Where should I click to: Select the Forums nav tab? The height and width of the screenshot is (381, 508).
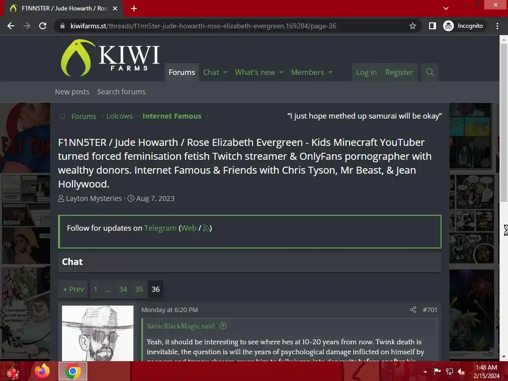click(x=182, y=72)
